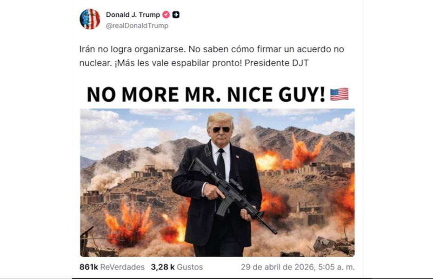The height and width of the screenshot is (279, 433).
Task: Open the attached image at the suited figure
Action: tap(217, 185)
